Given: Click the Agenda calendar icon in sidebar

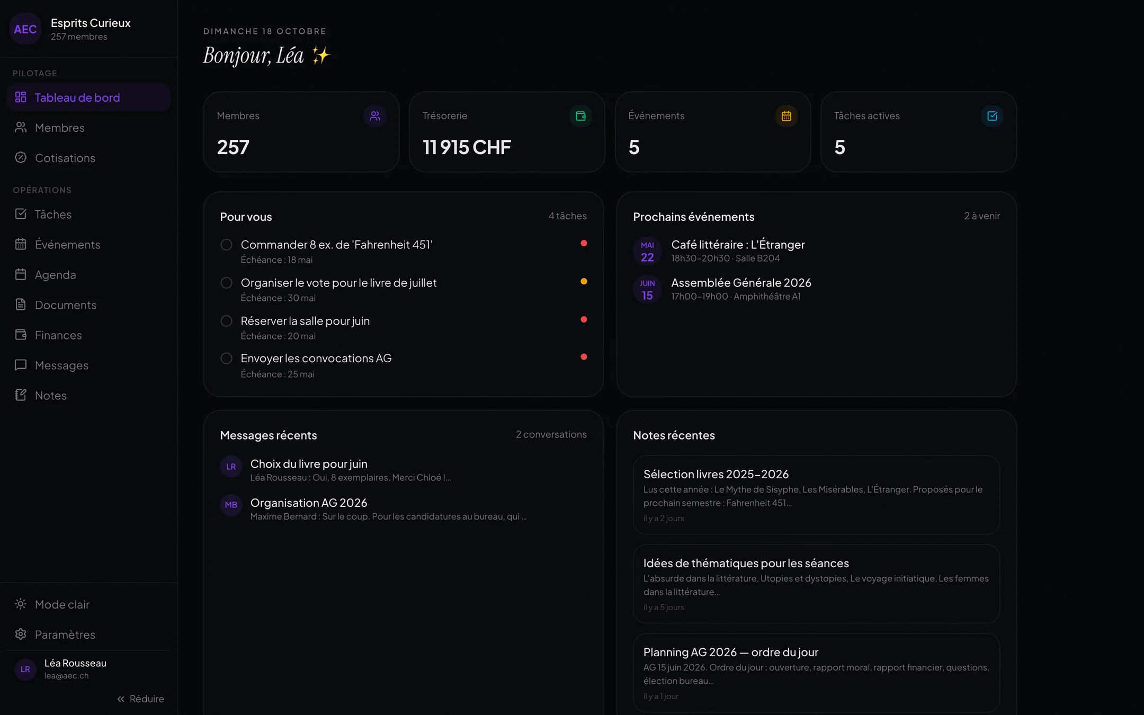Looking at the screenshot, I should pyautogui.click(x=21, y=274).
